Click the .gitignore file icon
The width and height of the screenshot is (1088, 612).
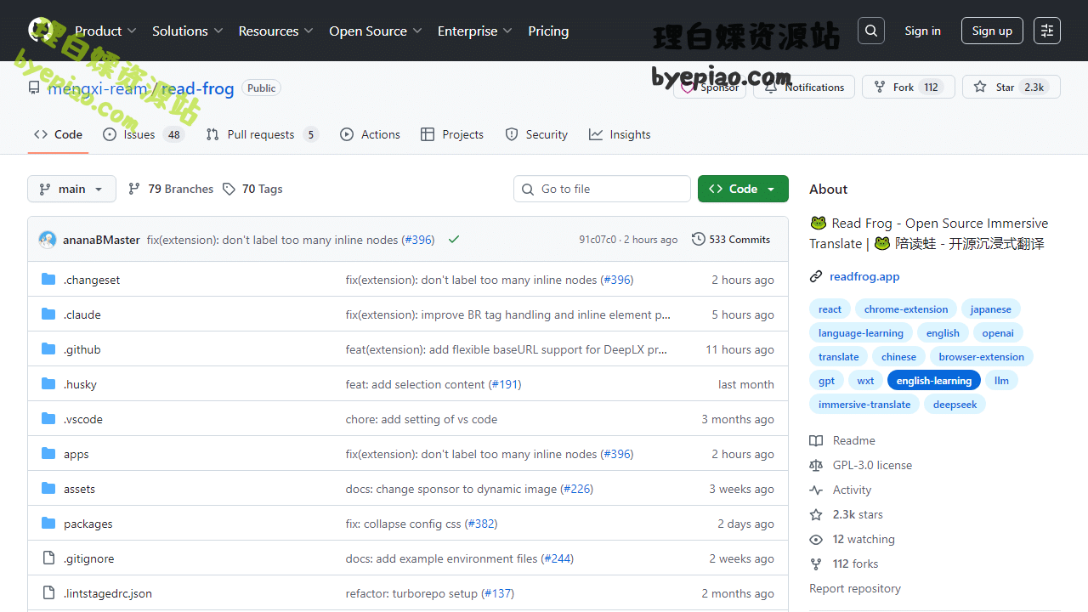point(48,558)
